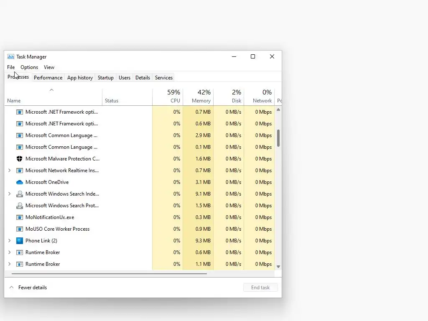
Task: Switch to the Performance tab
Action: (x=48, y=77)
